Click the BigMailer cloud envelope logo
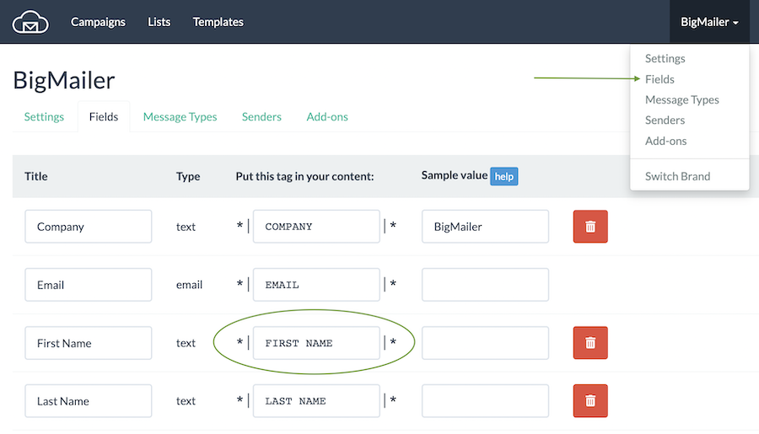The width and height of the screenshot is (759, 434). (30, 22)
